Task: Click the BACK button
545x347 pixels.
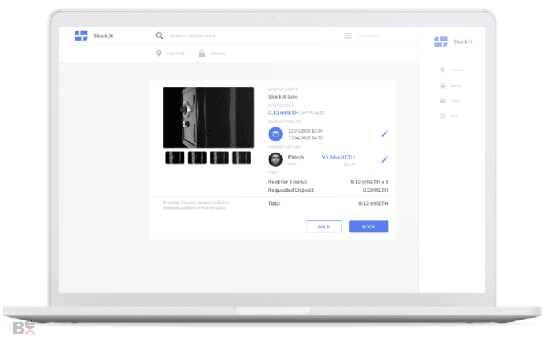Action: click(324, 226)
